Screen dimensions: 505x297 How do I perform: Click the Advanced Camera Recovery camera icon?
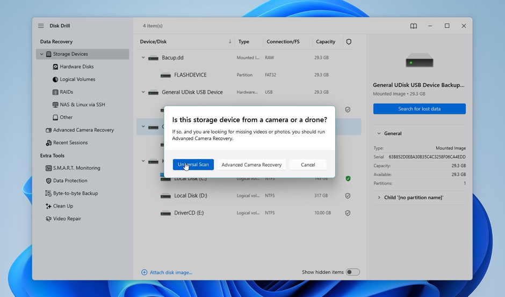48,130
